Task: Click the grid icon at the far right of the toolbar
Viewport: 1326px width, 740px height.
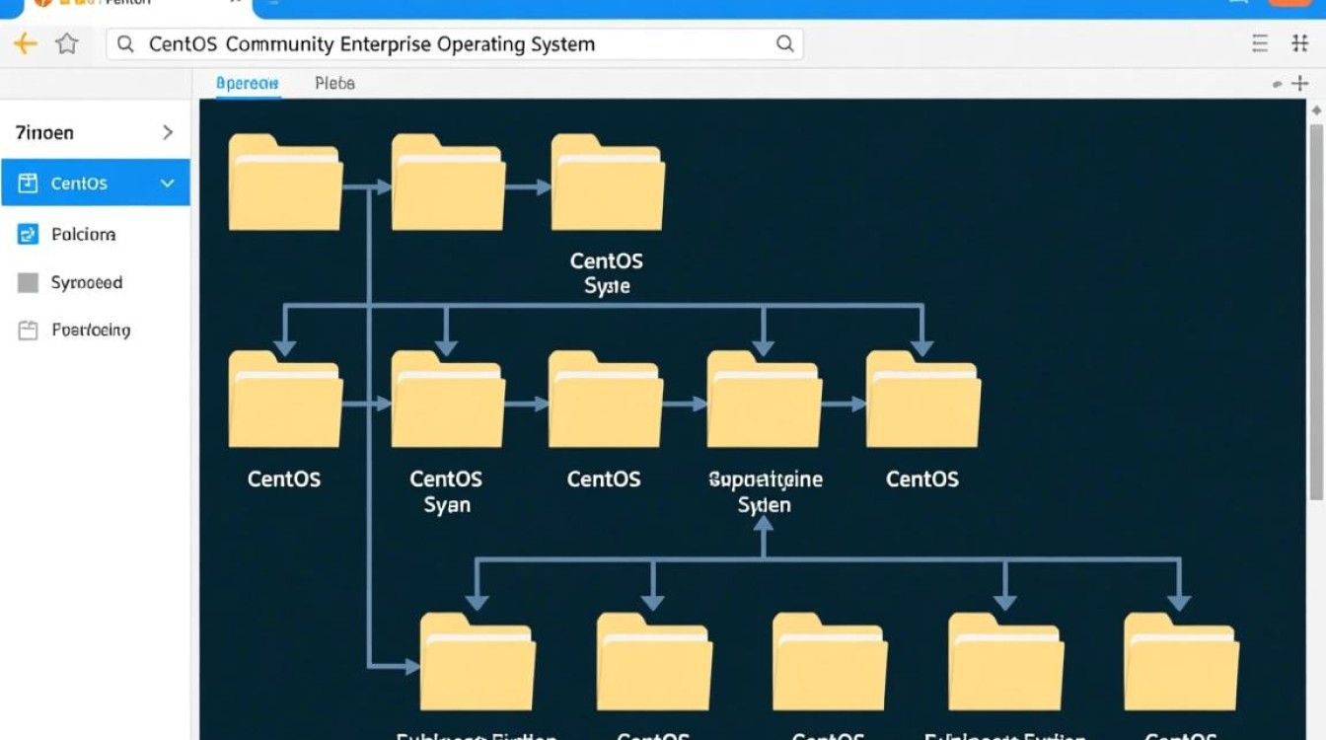Action: tap(1299, 43)
